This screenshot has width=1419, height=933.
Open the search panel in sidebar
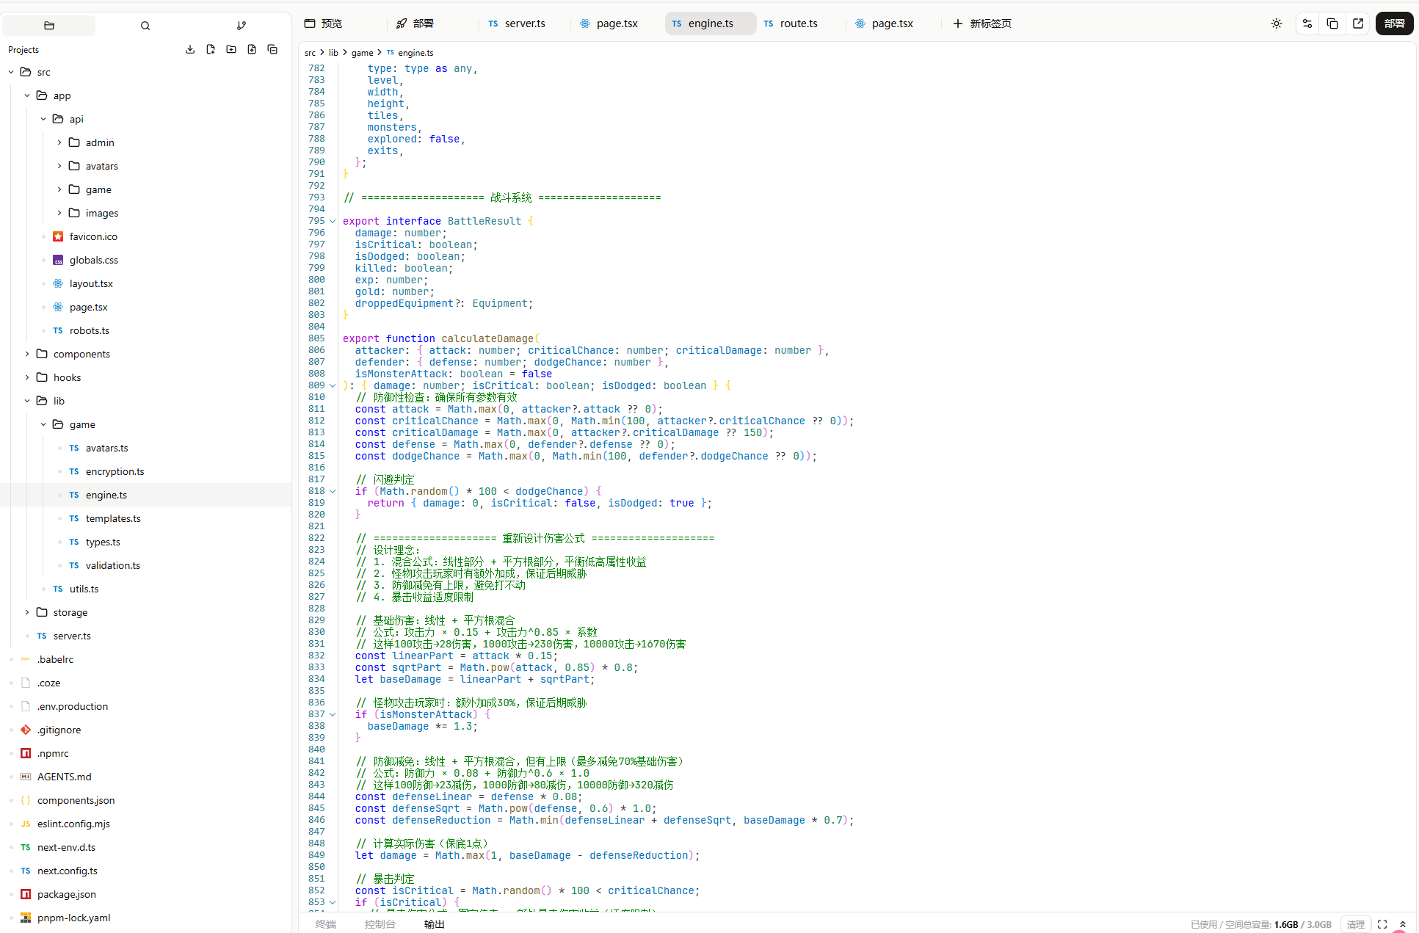(x=145, y=26)
